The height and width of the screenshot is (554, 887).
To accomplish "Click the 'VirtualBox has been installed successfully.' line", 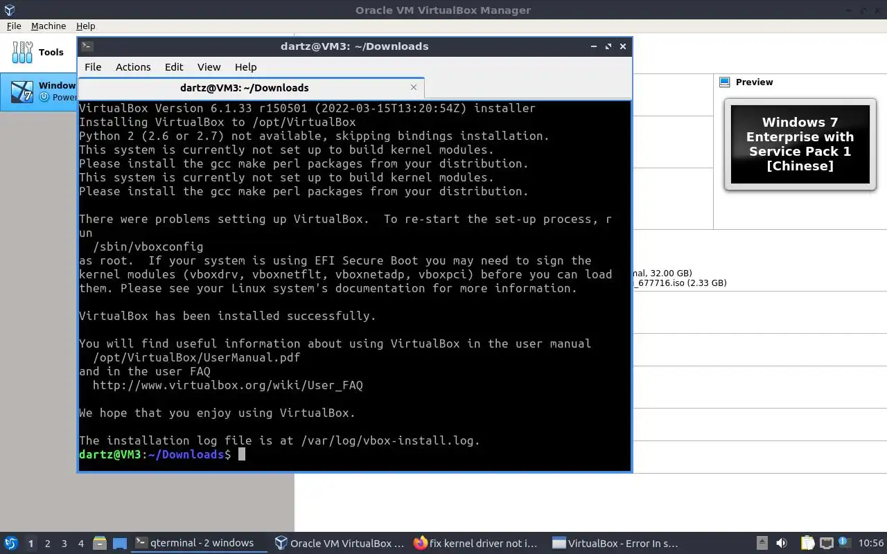I will tap(227, 316).
